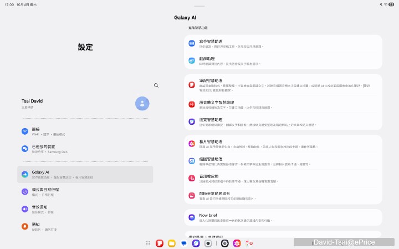Image resolution: width=399 pixels, height=249 pixels.
Task: Tap the Tsai David profile avatar
Action: pyautogui.click(x=142, y=104)
